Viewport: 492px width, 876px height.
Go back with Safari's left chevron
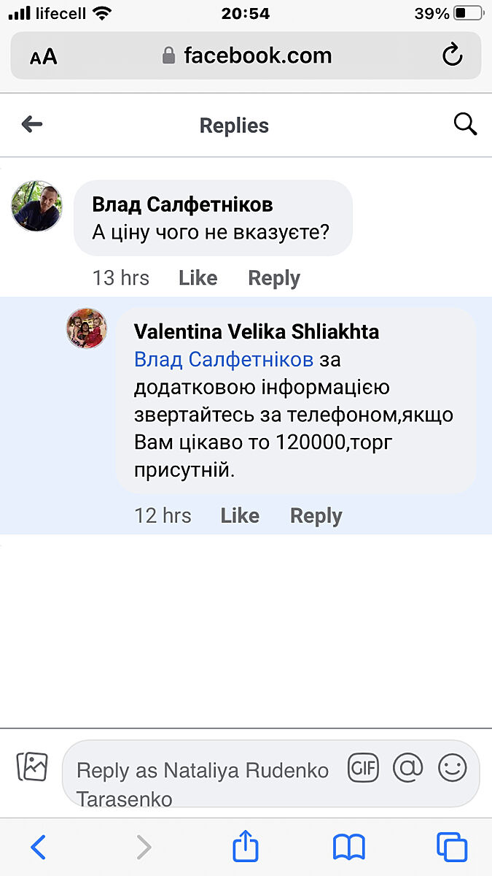pos(39,847)
